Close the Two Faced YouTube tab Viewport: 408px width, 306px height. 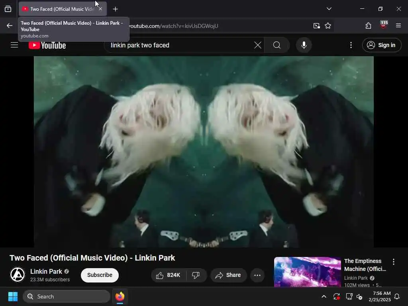(100, 9)
